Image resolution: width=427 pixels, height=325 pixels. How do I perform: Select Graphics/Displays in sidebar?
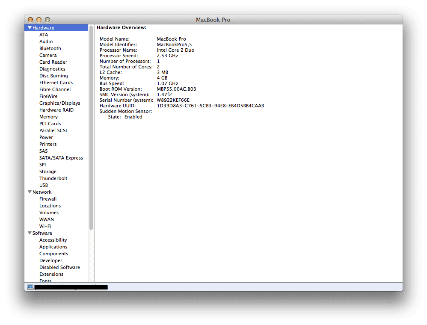[59, 103]
